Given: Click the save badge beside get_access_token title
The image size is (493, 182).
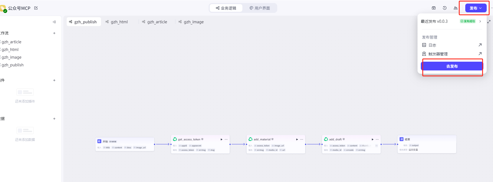Looking at the screenshot, I should [x=202, y=139].
